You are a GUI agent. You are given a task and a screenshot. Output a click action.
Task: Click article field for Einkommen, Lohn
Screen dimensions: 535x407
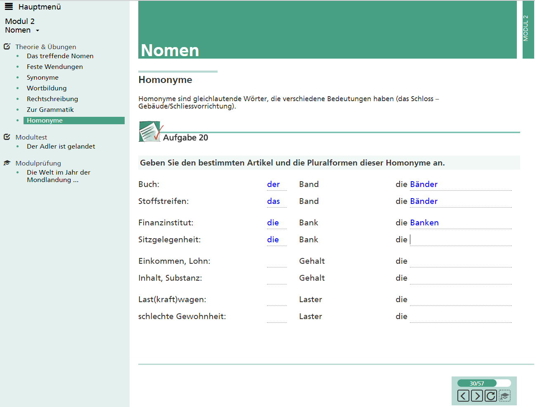(277, 261)
